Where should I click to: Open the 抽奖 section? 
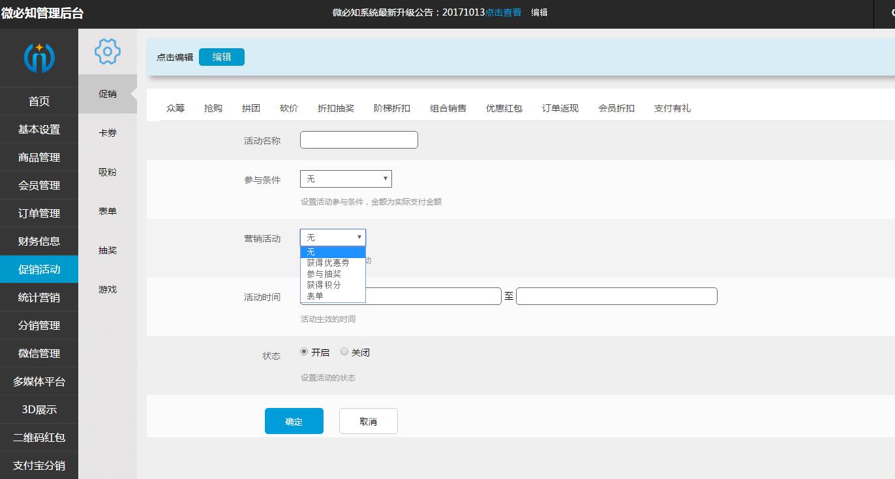click(107, 250)
